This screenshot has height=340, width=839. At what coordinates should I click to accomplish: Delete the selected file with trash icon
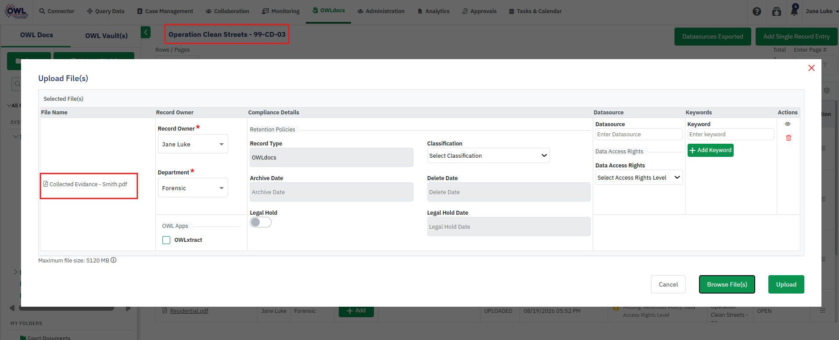(789, 138)
